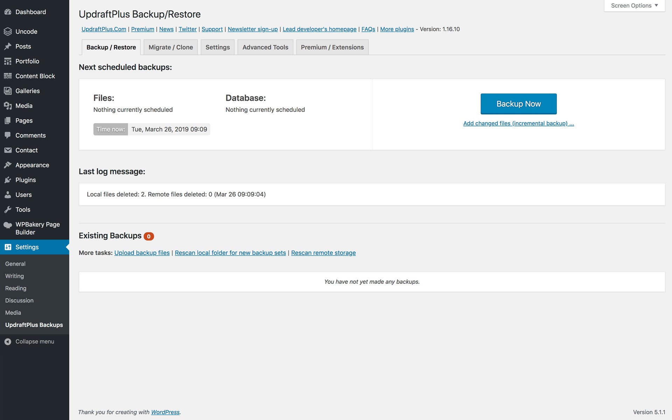Go to Posts in the sidebar
This screenshot has height=420, width=672.
point(35,47)
